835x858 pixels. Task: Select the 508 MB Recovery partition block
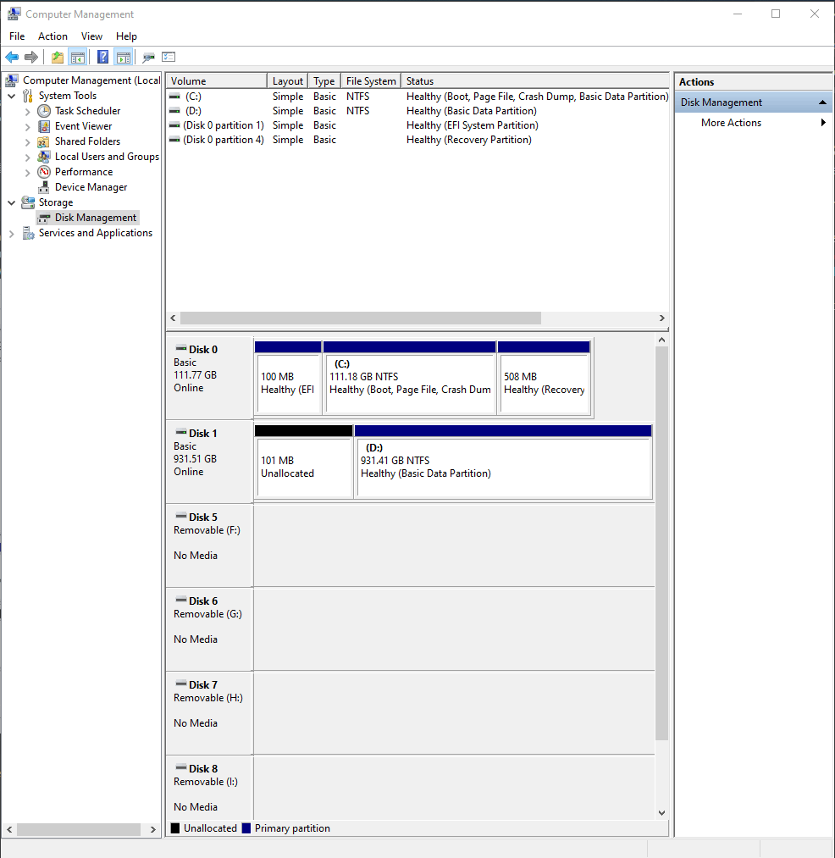point(544,378)
